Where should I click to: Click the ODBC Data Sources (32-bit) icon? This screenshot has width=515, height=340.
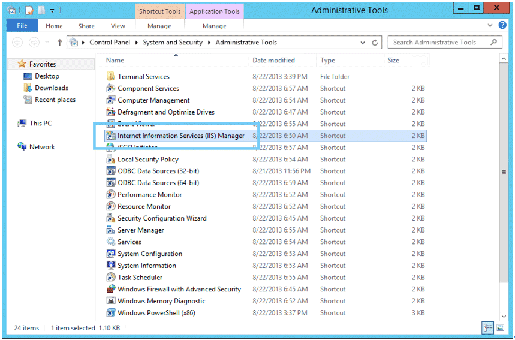tap(111, 171)
